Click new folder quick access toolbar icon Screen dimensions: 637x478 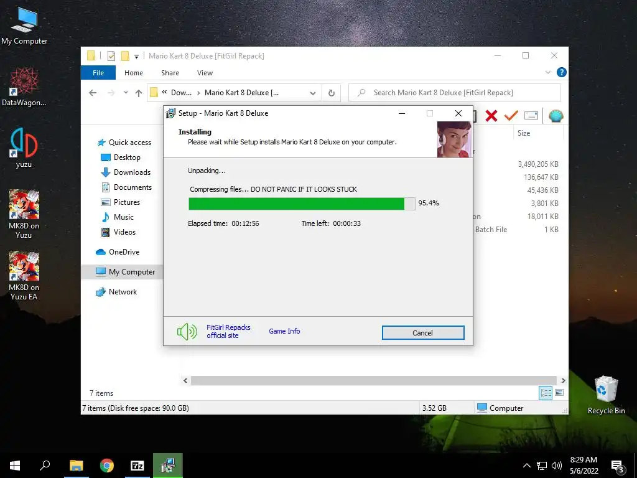[x=125, y=56]
